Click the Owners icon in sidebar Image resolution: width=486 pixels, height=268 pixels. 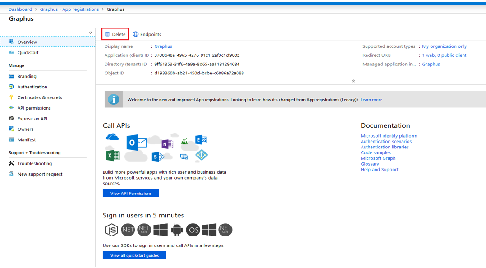point(11,129)
